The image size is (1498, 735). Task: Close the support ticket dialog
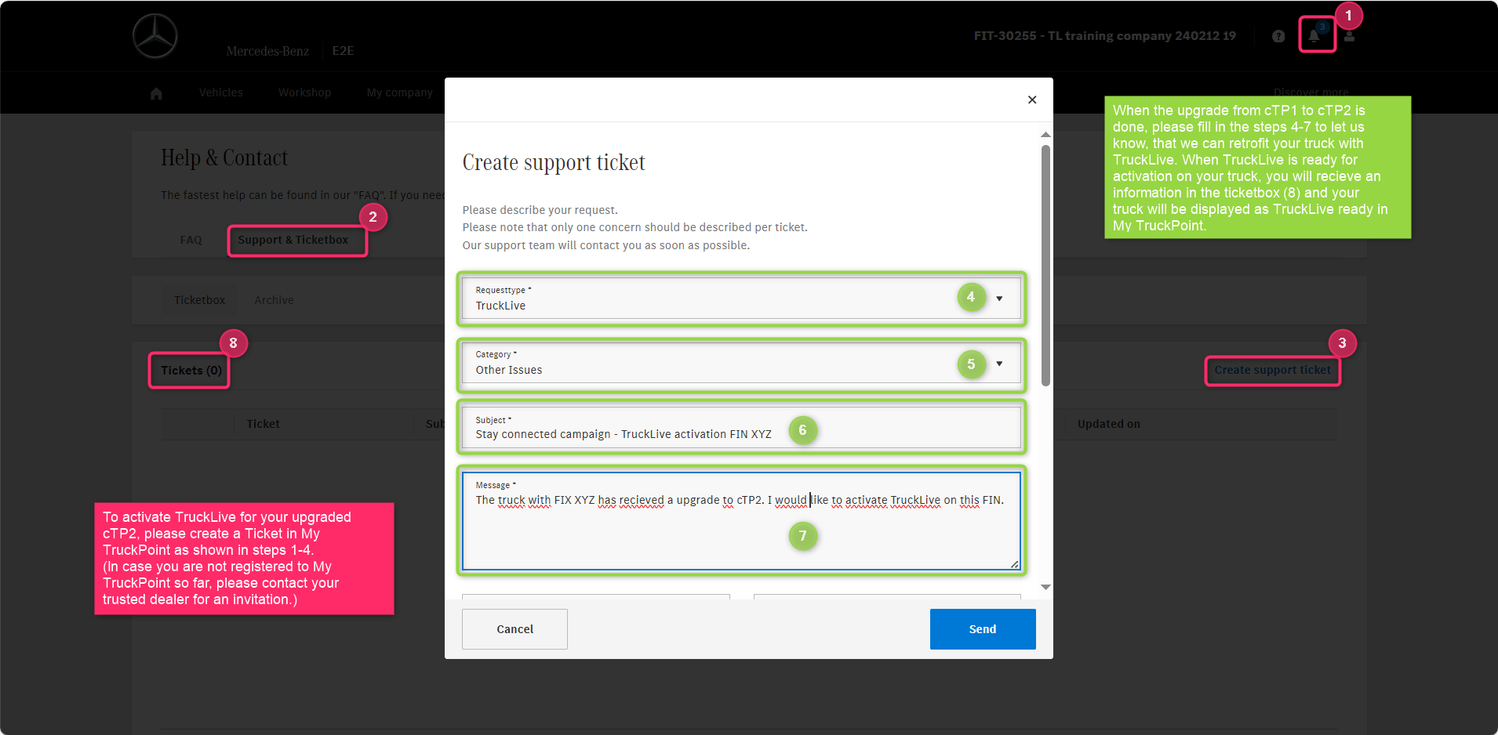click(1031, 100)
